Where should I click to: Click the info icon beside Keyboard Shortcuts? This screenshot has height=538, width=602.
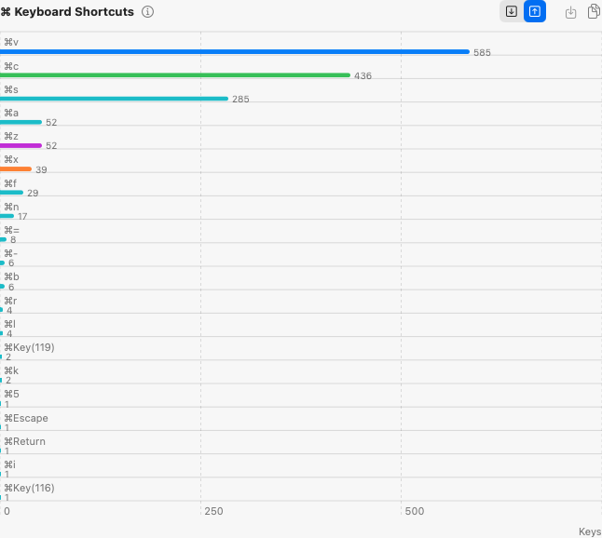pos(148,12)
